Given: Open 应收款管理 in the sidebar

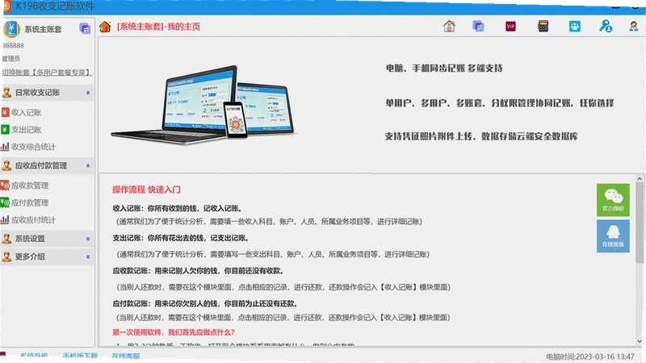Looking at the screenshot, I should 30,186.
